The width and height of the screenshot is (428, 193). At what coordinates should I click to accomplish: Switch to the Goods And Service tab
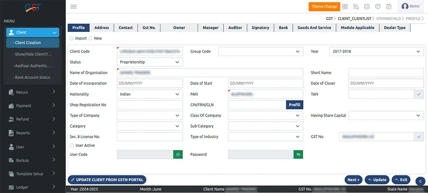coord(315,28)
